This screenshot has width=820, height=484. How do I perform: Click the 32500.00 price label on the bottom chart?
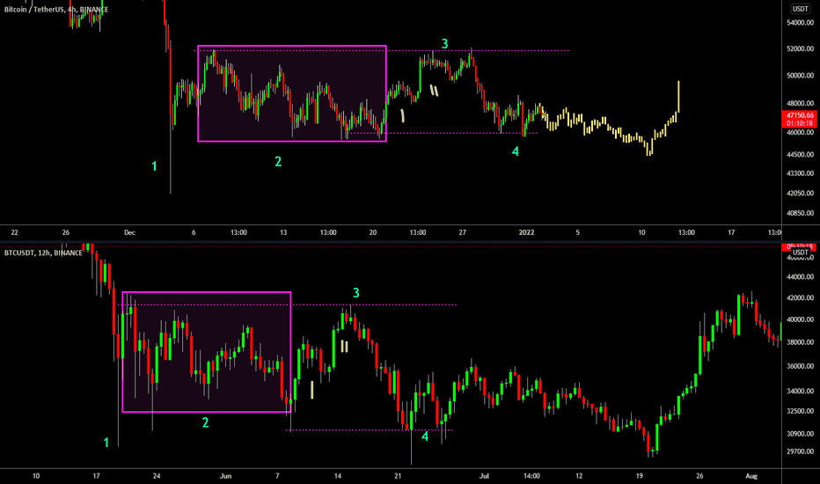coord(800,411)
